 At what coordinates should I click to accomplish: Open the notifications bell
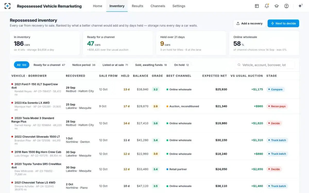[x=267, y=6]
